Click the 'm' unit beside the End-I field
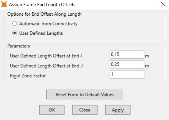 point(147,56)
